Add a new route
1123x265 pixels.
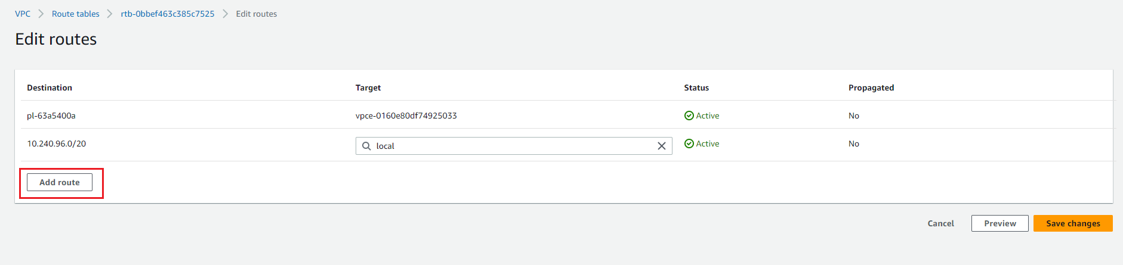tap(60, 182)
